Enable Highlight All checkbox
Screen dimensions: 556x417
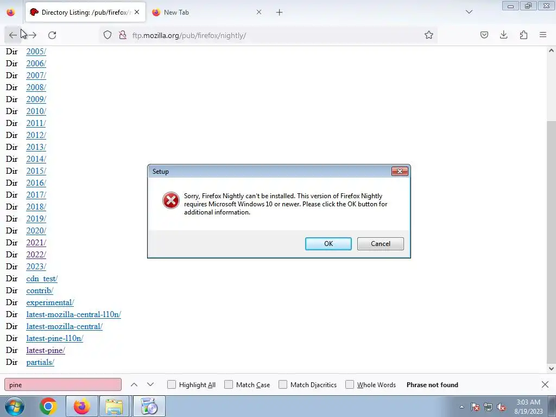tap(172, 385)
